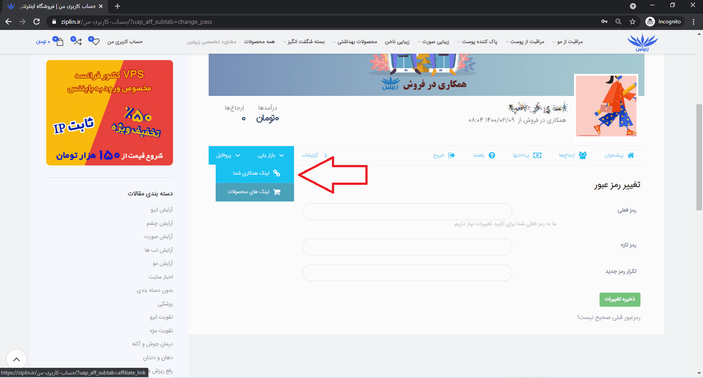
Task: Expand the بازار یابی dropdown
Action: 271,155
